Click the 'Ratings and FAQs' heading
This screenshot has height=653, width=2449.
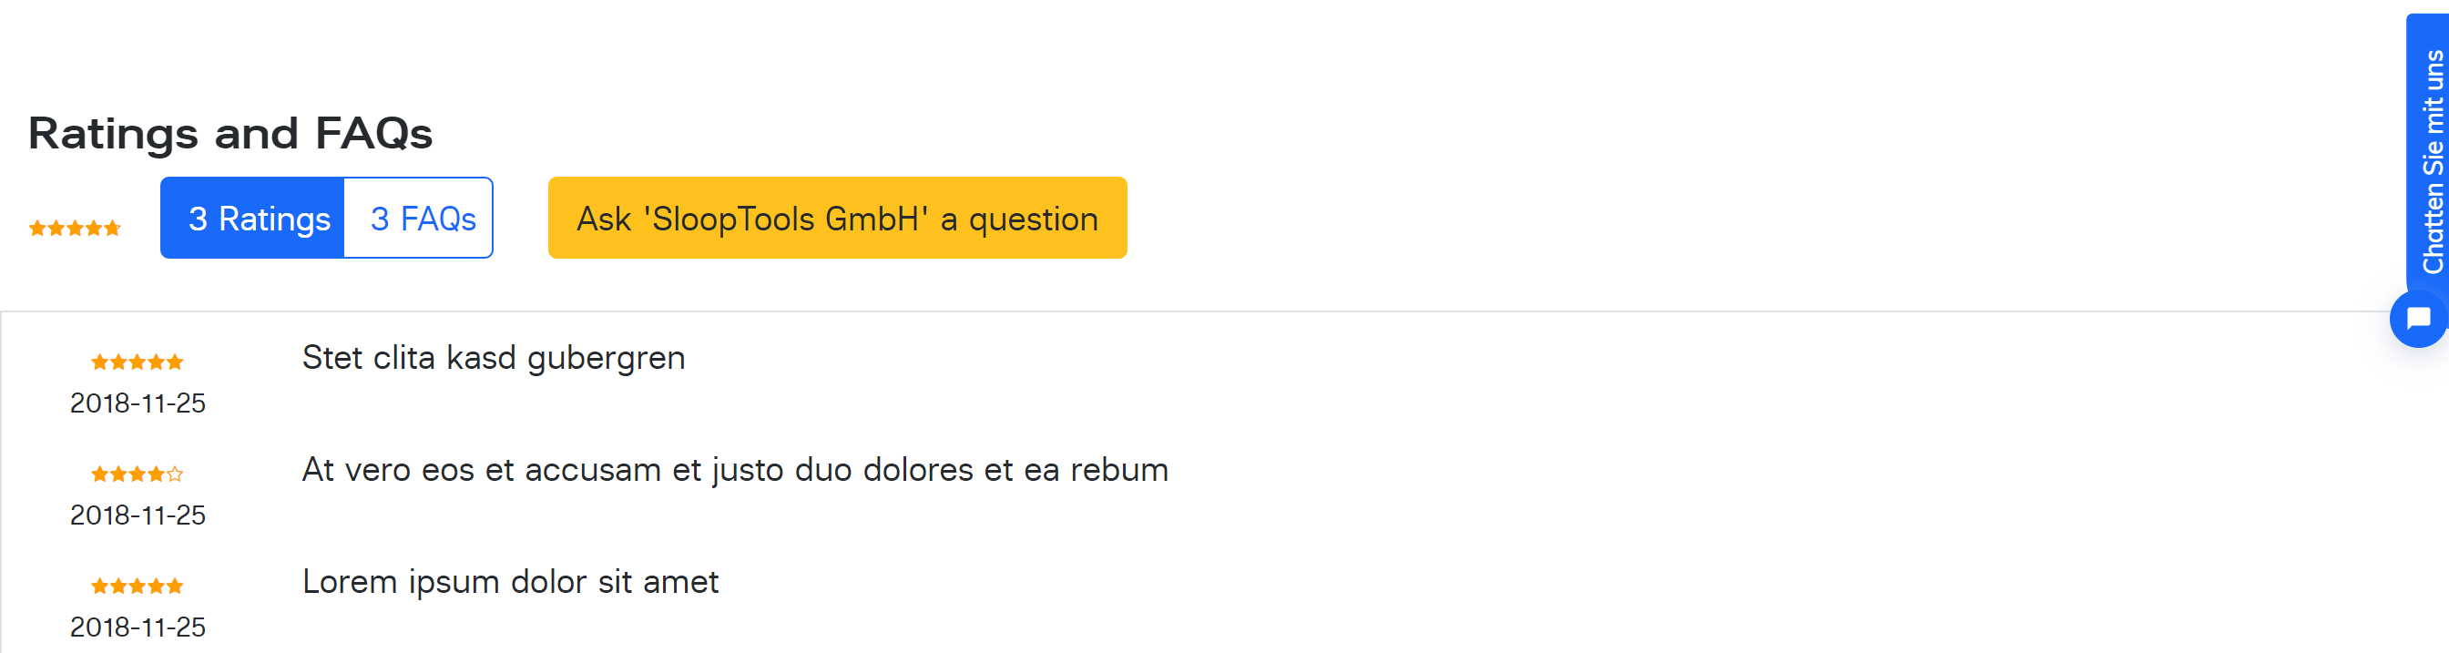point(231,133)
